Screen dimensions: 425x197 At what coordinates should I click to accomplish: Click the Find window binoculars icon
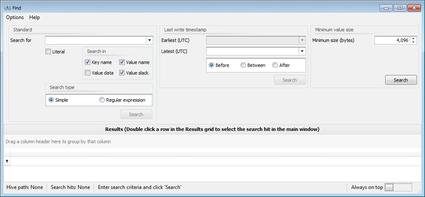[7, 8]
